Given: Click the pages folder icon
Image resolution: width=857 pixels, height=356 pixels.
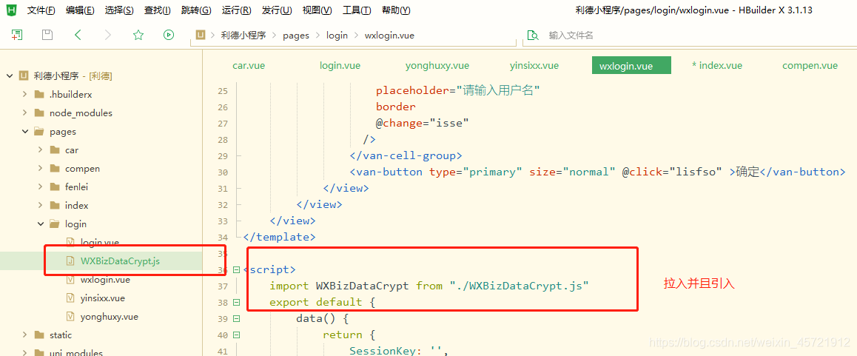Looking at the screenshot, I should pyautogui.click(x=38, y=131).
